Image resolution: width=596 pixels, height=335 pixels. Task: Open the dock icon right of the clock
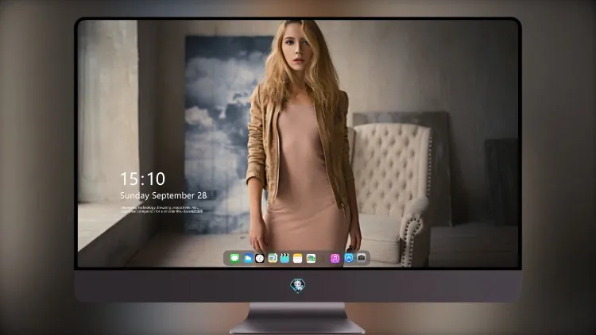click(x=272, y=258)
